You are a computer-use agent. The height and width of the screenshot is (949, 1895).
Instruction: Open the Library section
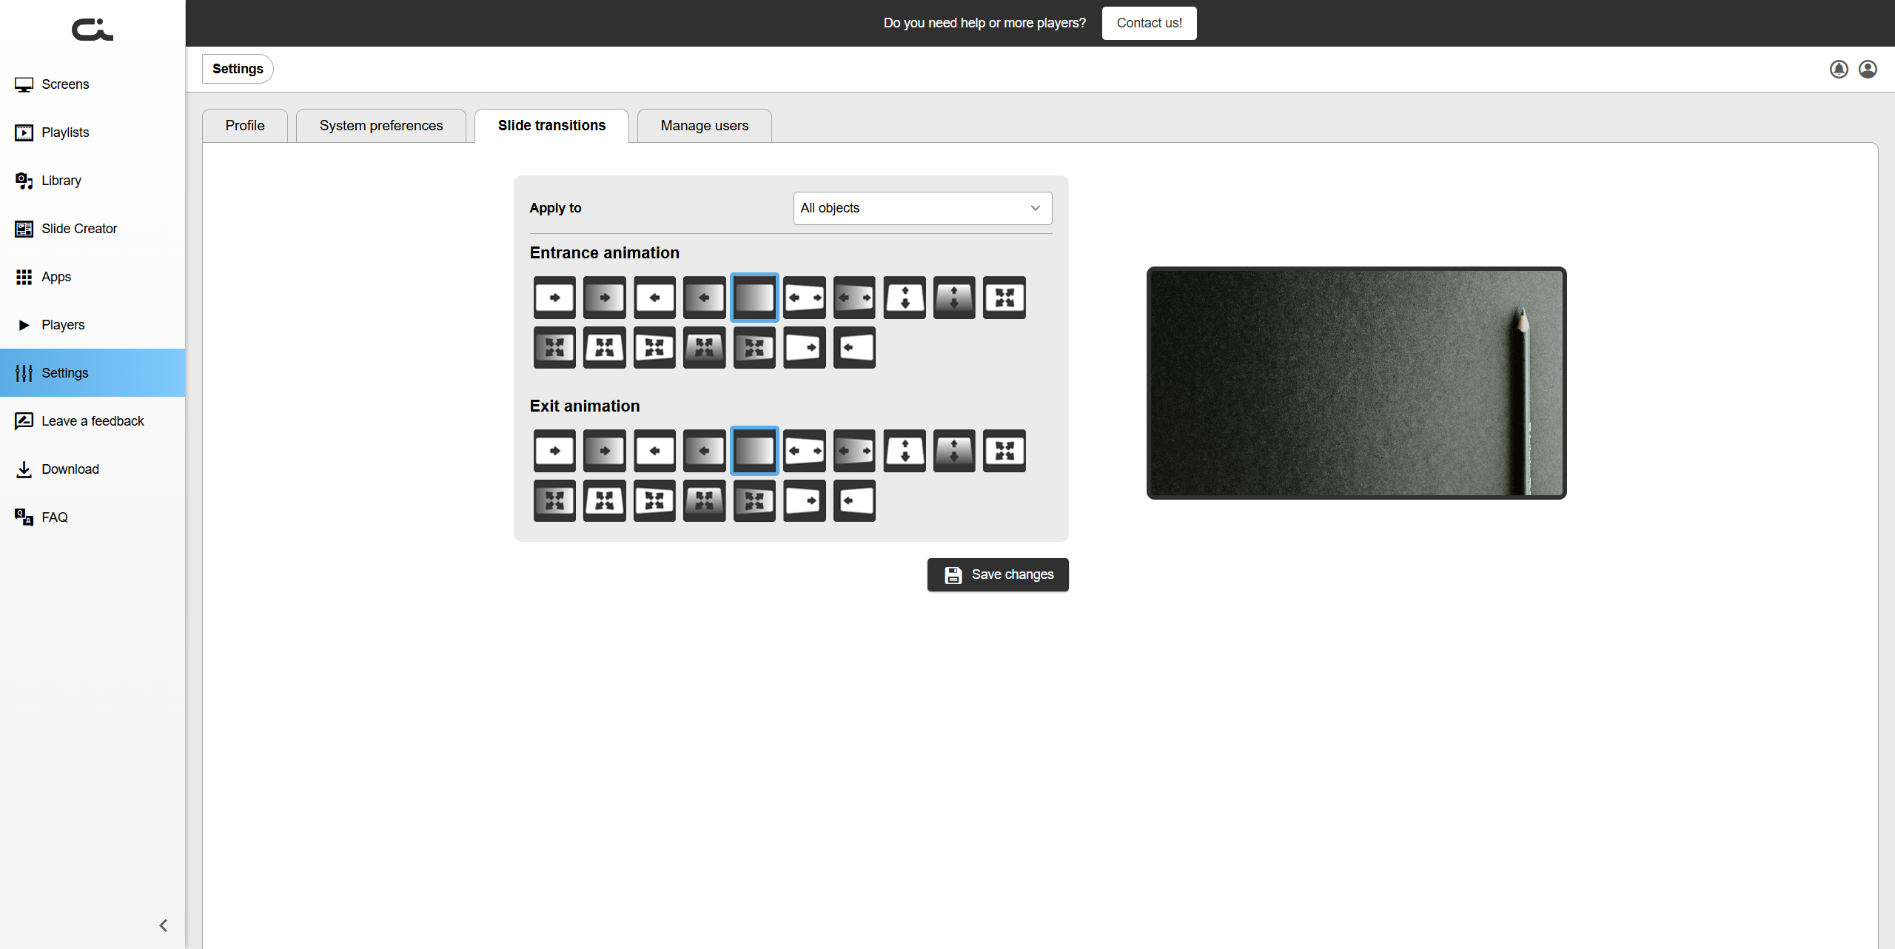click(61, 181)
